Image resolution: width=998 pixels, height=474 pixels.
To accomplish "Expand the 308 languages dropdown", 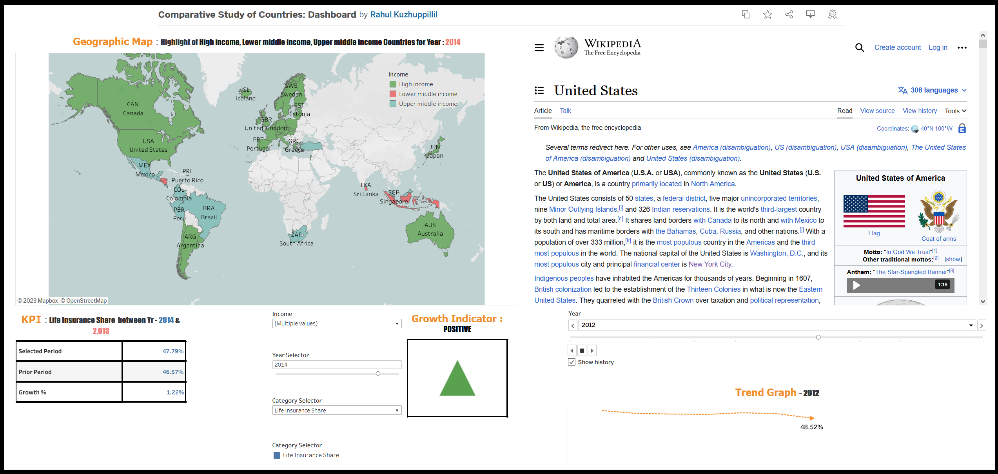I will (x=932, y=90).
